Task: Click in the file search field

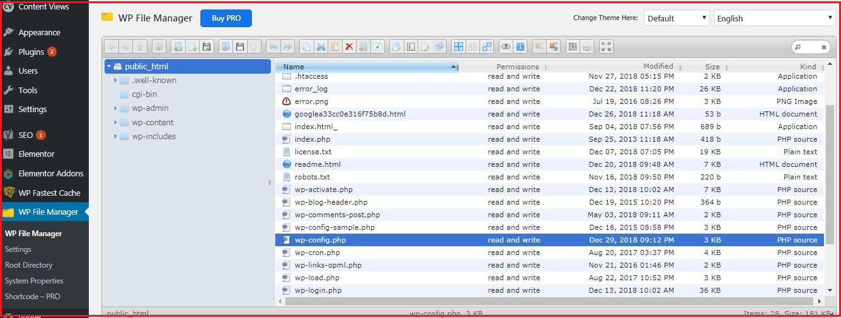Action: click(810, 47)
